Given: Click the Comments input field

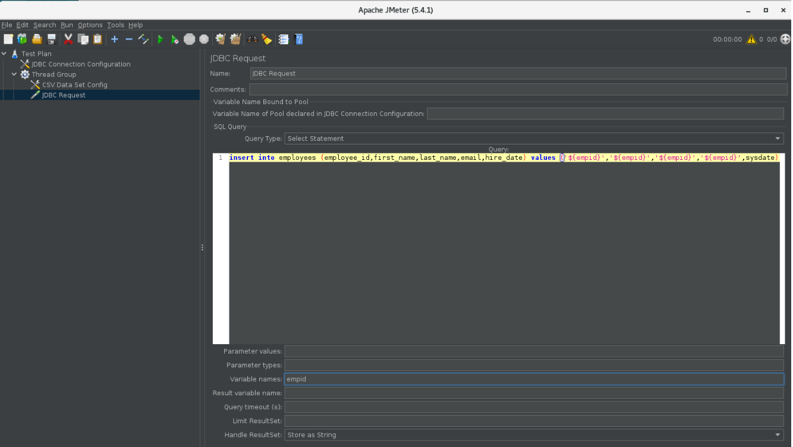Looking at the screenshot, I should click(518, 89).
